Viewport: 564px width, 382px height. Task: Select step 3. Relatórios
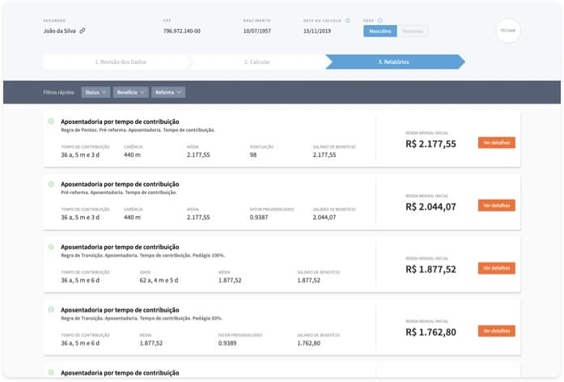coord(394,62)
